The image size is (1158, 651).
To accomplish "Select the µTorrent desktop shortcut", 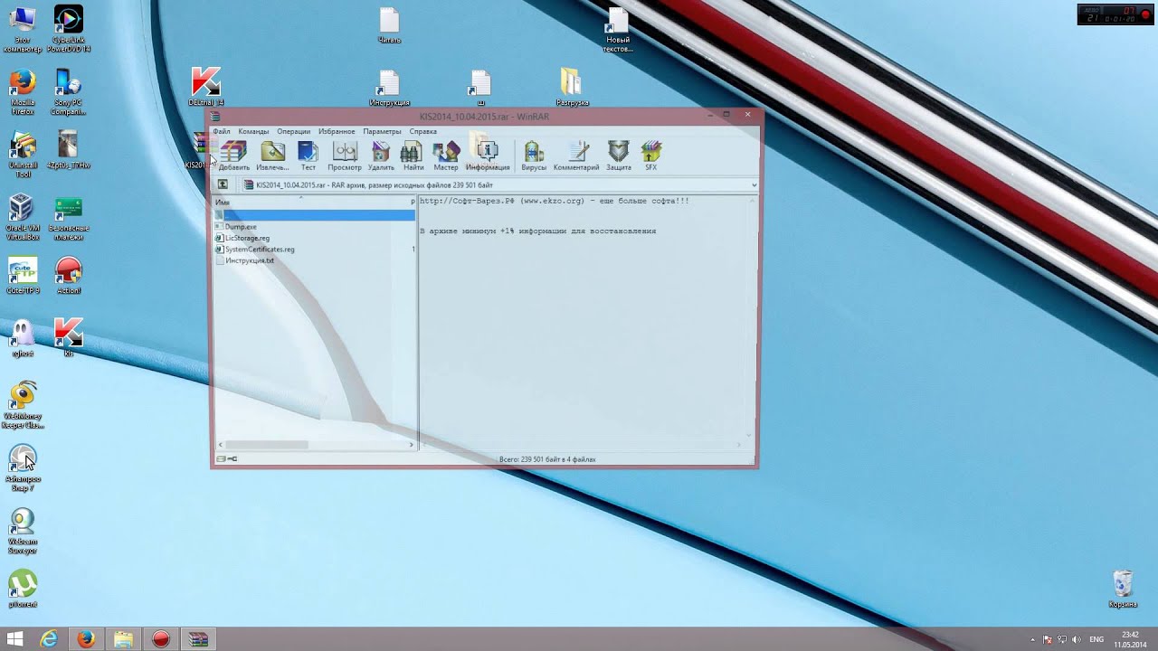I will pos(23,588).
